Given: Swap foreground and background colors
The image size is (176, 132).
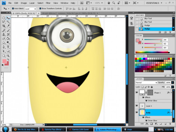Looking at the screenshot, I should pyautogui.click(x=8, y=60).
